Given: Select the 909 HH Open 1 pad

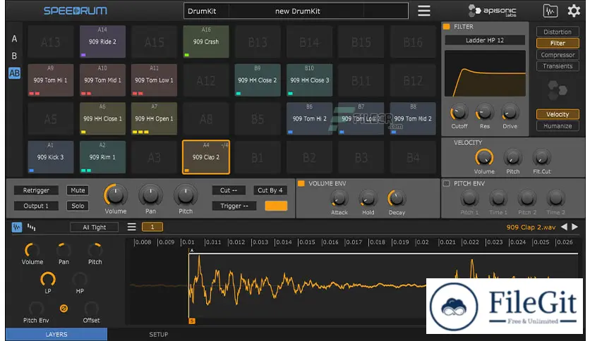Looking at the screenshot, I should coord(155,118).
